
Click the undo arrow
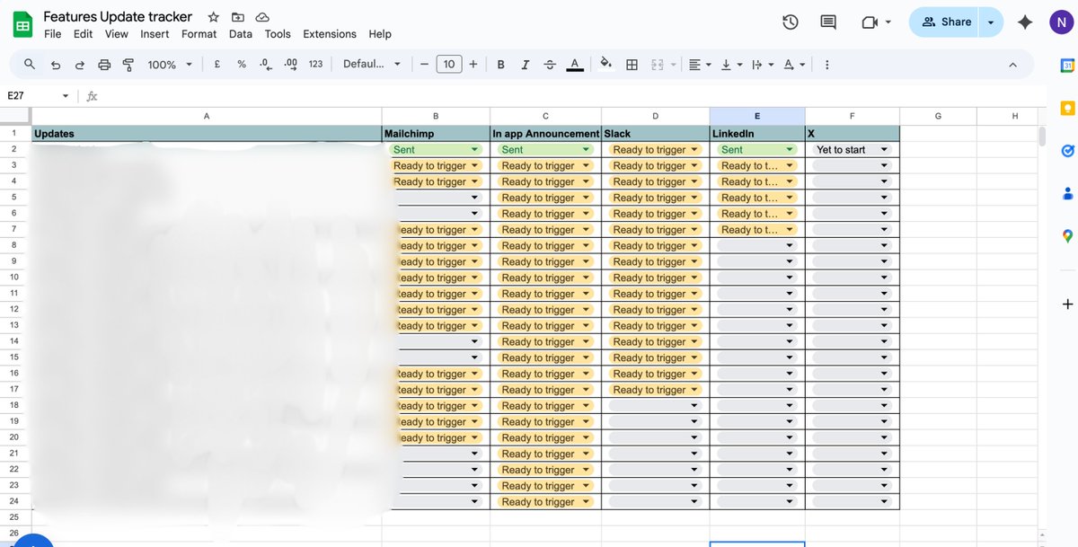click(56, 65)
